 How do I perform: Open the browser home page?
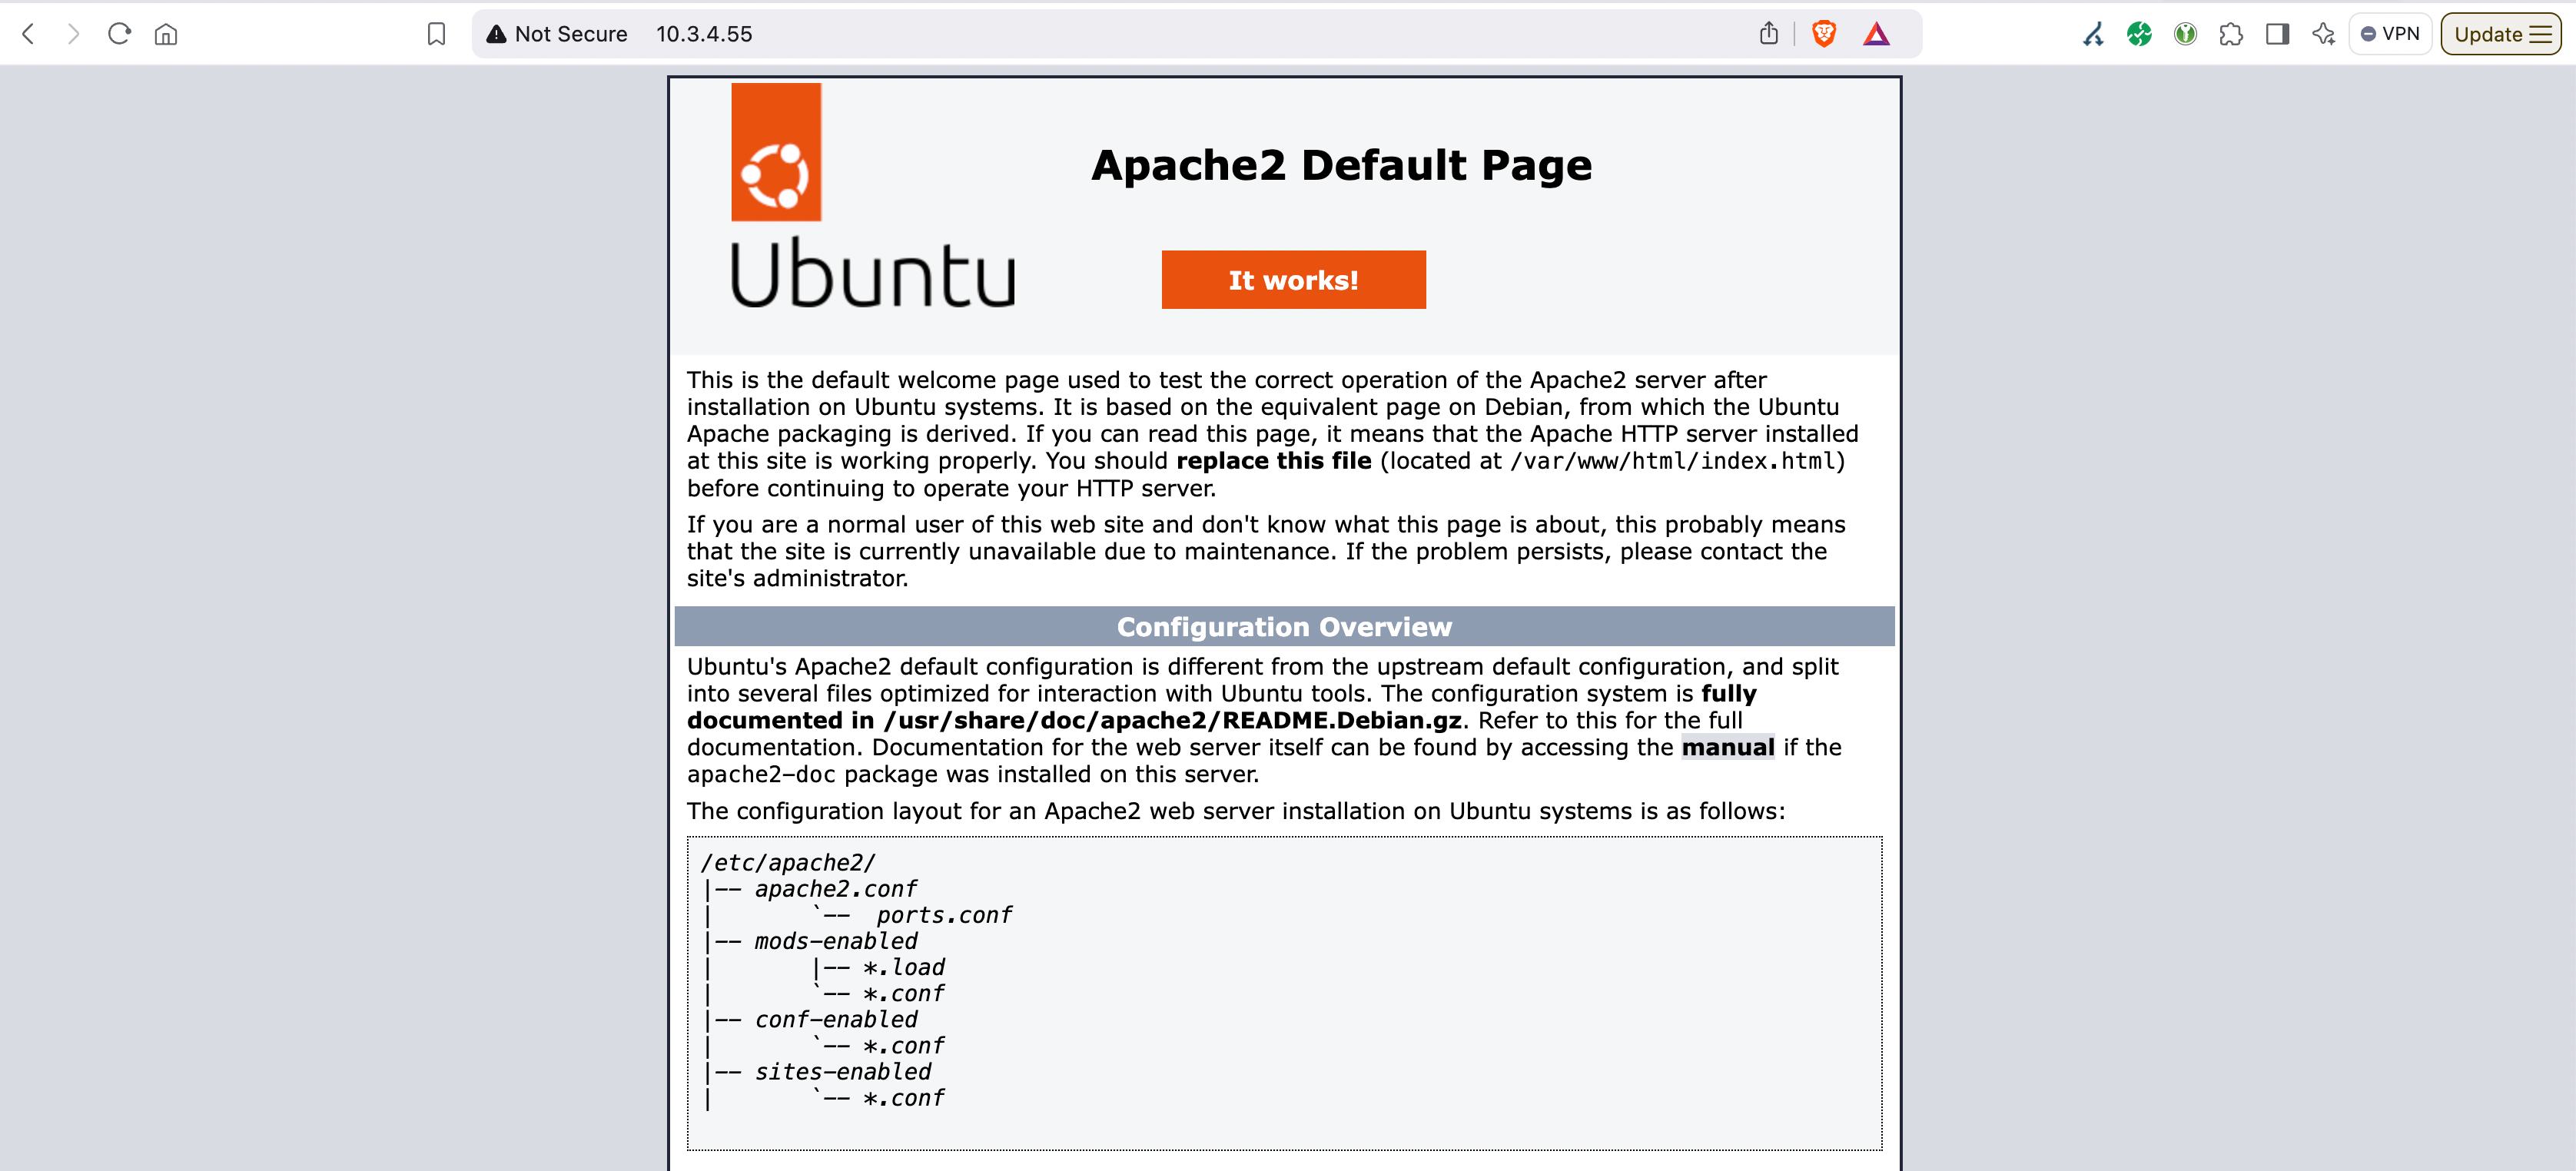(166, 34)
